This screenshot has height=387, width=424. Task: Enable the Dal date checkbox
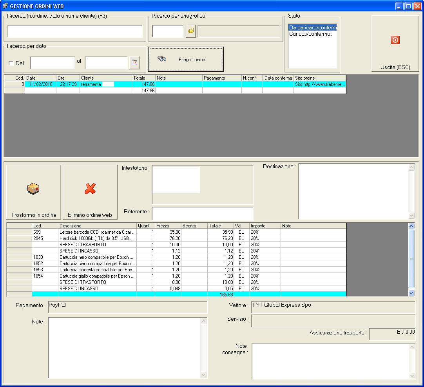[x=11, y=63]
